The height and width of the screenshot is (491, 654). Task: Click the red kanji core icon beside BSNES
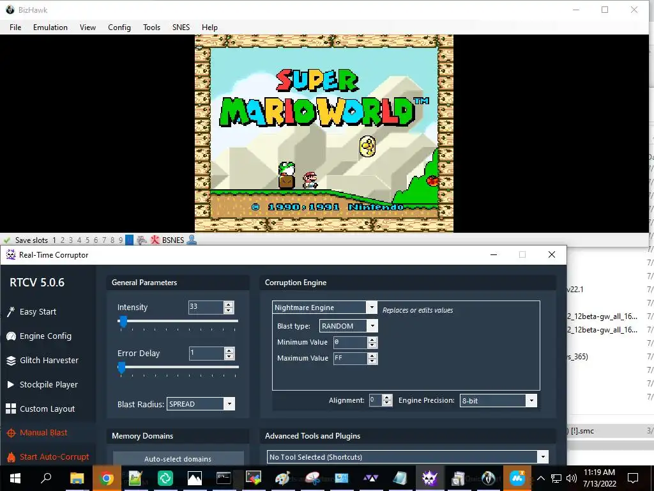pos(155,240)
